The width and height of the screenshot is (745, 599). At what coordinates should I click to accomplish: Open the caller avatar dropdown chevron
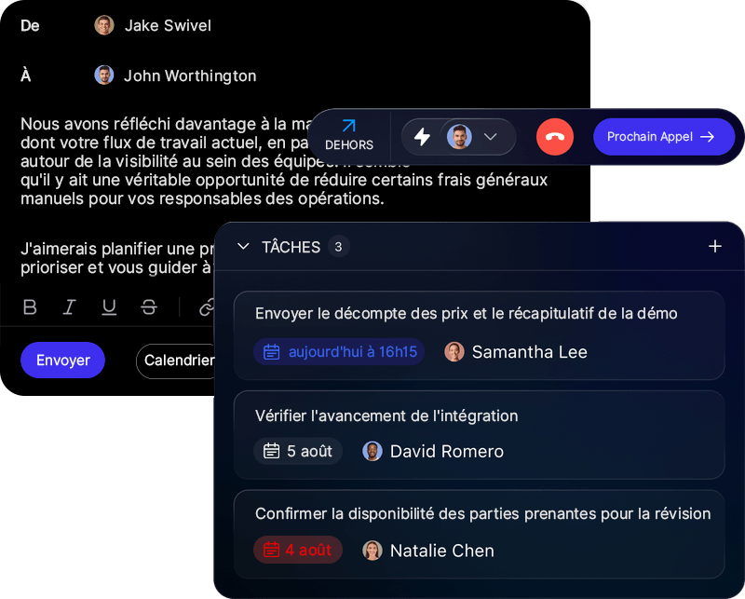pyautogui.click(x=490, y=137)
